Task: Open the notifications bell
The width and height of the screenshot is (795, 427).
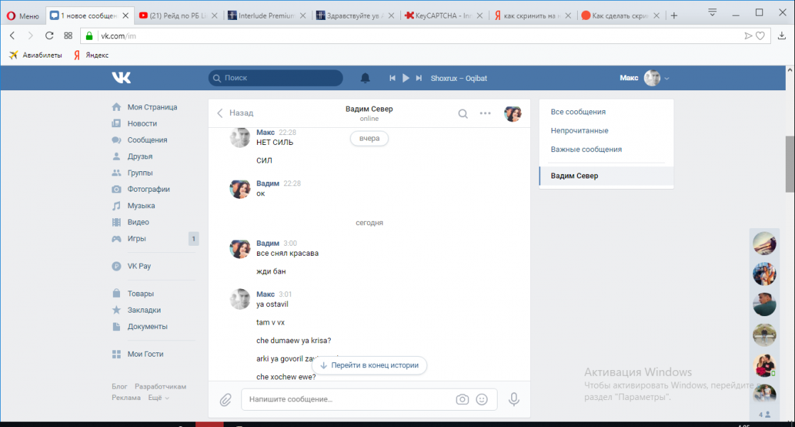Action: pyautogui.click(x=366, y=78)
